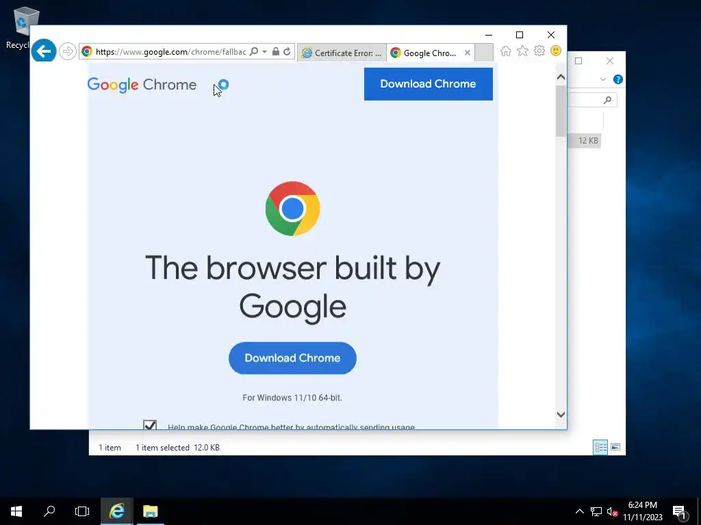Click the '1 item' status bar count
Viewport: 701px width, 525px height.
(x=110, y=447)
